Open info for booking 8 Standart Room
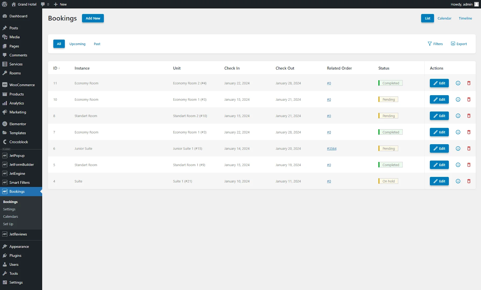 [x=458, y=116]
